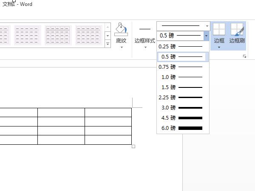
Task: Click the Borders (边框) grid icon
Action: [219, 29]
